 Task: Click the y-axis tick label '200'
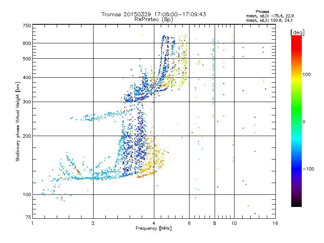click(27, 136)
